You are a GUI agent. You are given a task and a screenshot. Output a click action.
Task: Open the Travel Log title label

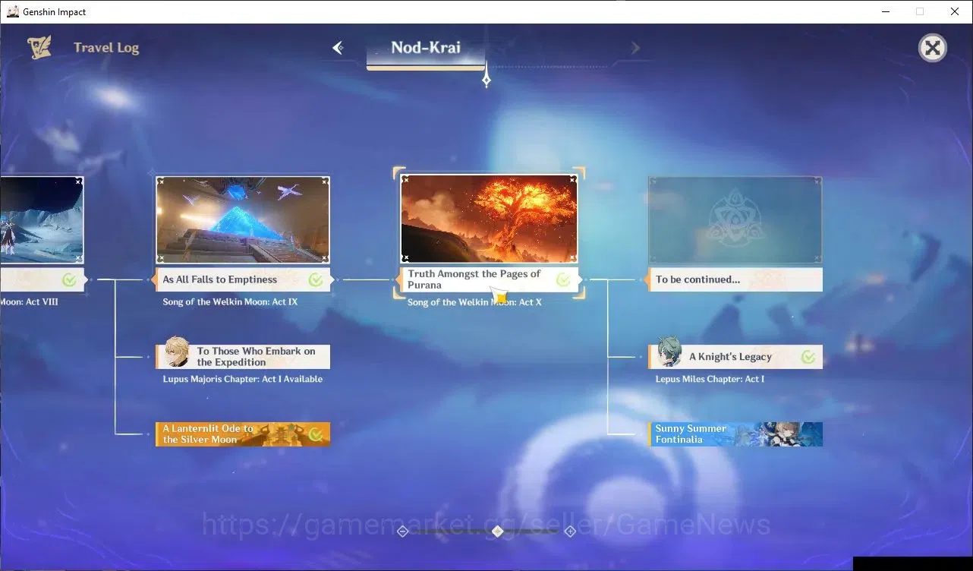pyautogui.click(x=106, y=48)
